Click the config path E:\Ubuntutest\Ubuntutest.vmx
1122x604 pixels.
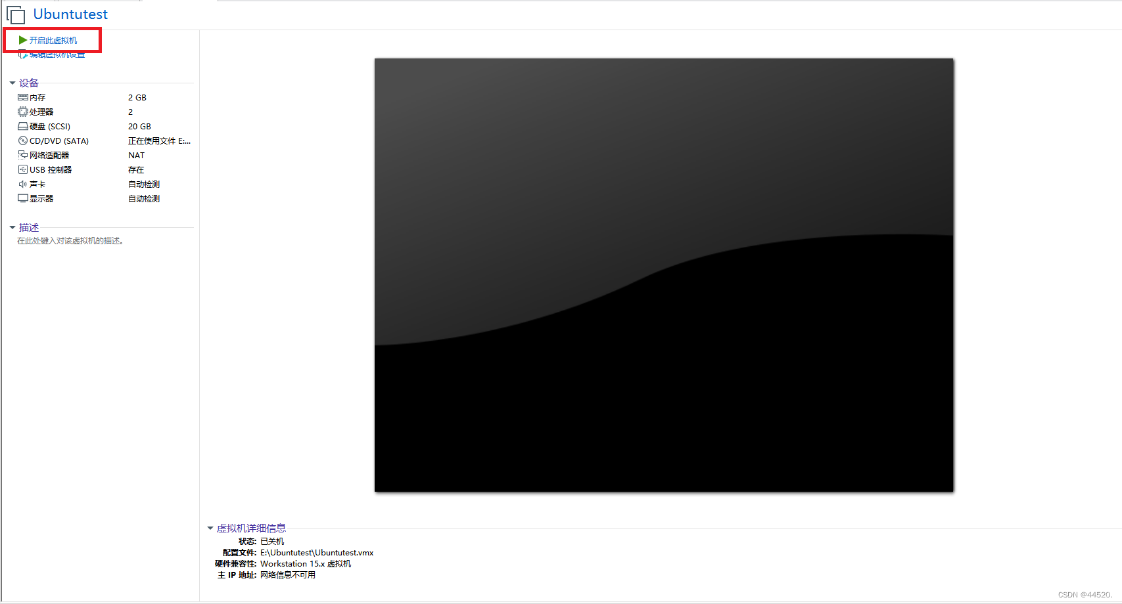click(317, 553)
